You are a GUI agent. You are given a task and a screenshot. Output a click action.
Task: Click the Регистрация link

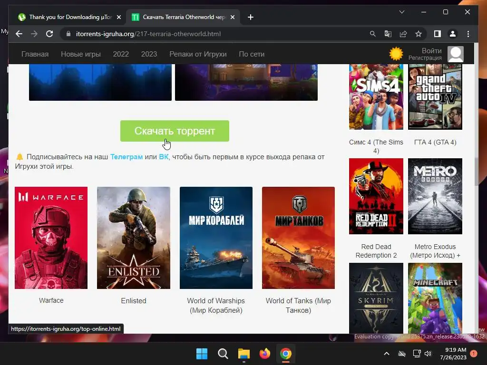coord(425,58)
